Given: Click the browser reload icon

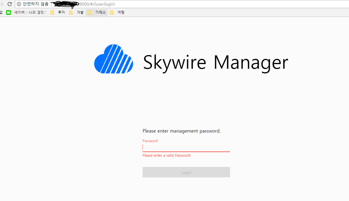Looking at the screenshot, I should 10,4.
